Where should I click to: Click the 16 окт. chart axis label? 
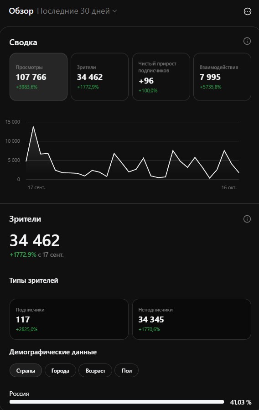tap(229, 187)
